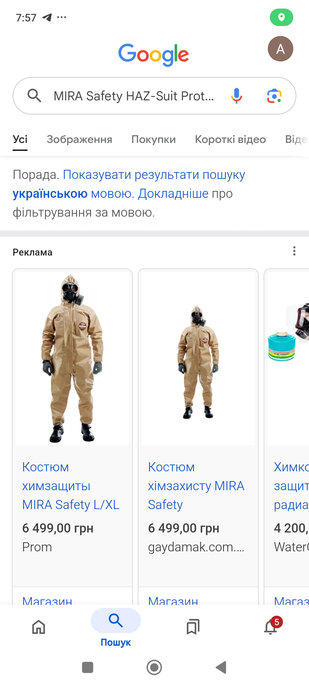Tap the Android back navigation button

[x=221, y=667]
